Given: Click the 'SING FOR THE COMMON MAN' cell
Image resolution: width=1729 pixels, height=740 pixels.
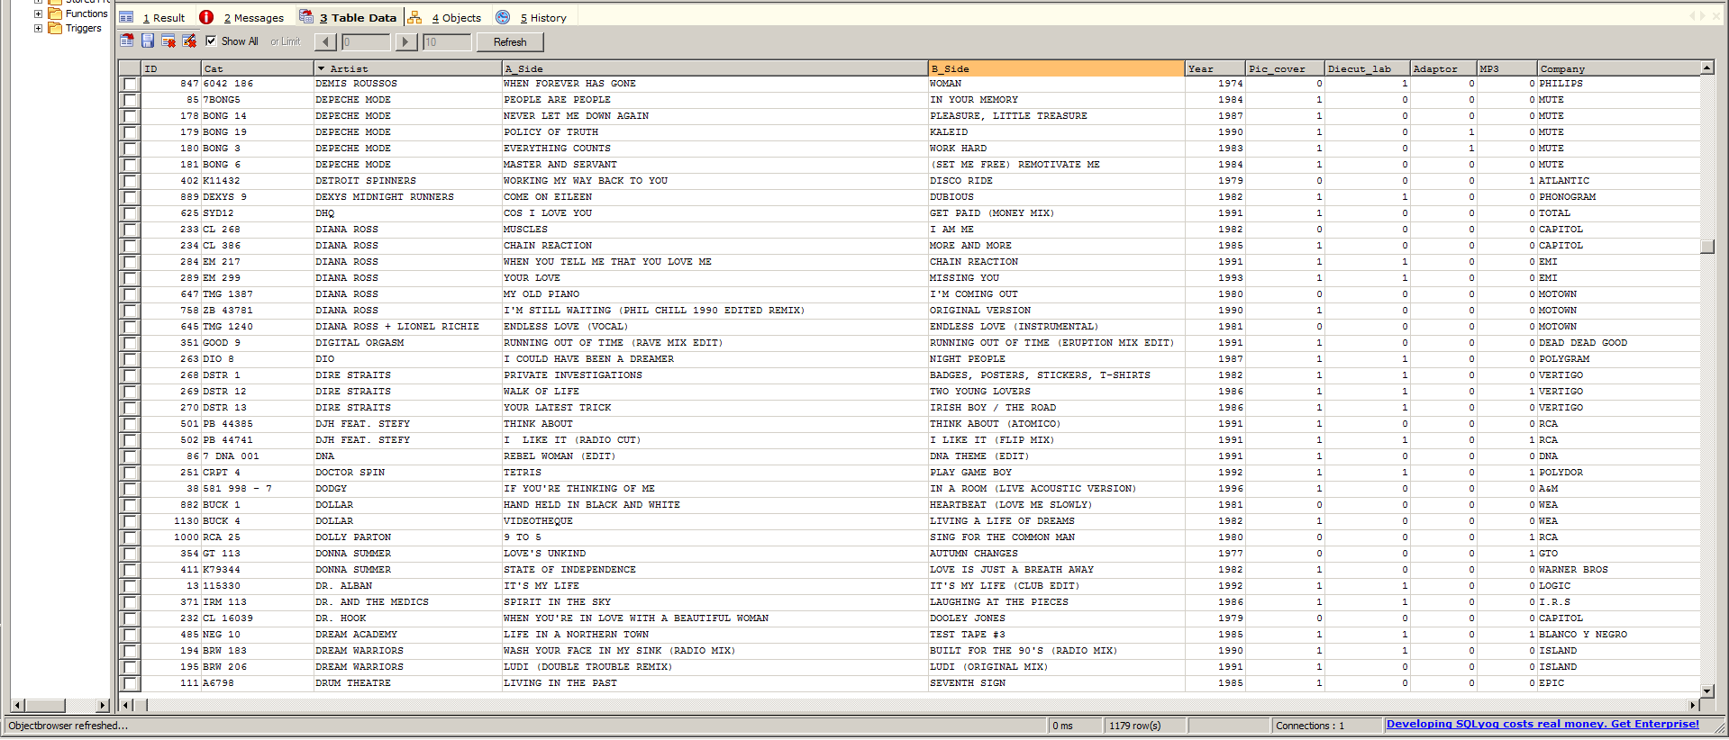Looking at the screenshot, I should [x=1056, y=537].
